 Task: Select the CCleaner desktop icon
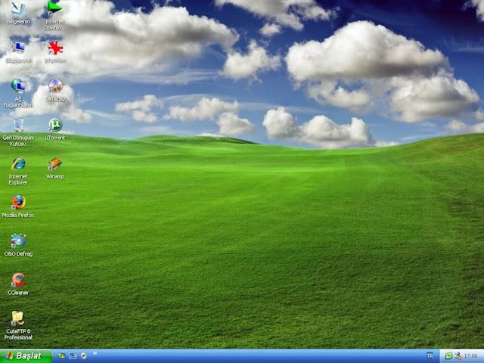click(18, 280)
